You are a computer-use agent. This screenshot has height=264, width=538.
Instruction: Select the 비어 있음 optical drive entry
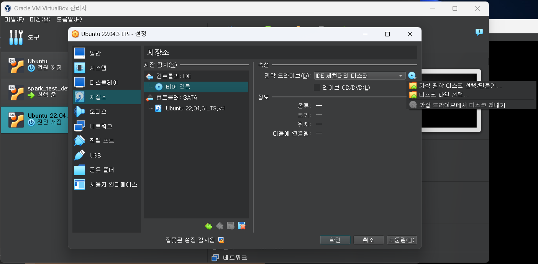pyautogui.click(x=196, y=87)
